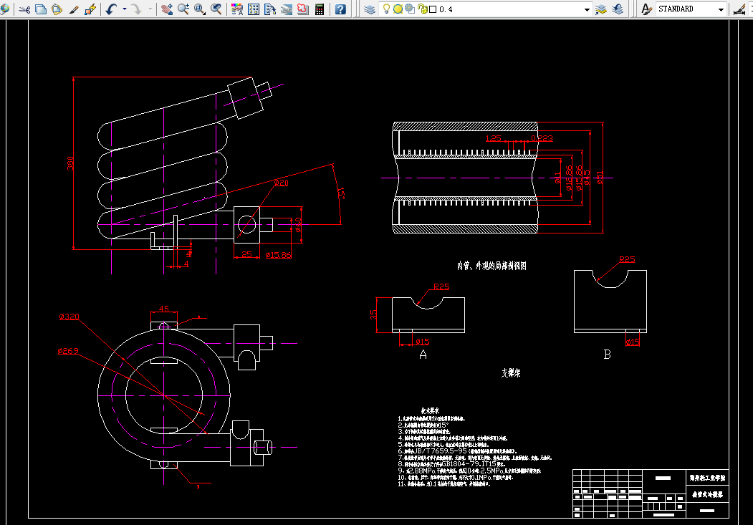The width and height of the screenshot is (753, 525).
Task: Click the Zoom Previous icon
Action: 216,9
